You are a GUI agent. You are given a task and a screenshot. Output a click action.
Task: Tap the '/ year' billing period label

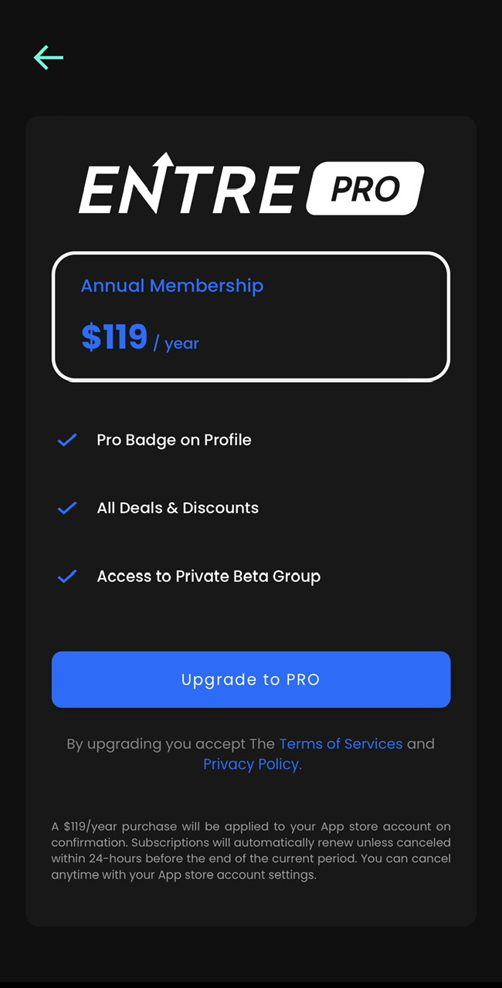pyautogui.click(x=176, y=343)
